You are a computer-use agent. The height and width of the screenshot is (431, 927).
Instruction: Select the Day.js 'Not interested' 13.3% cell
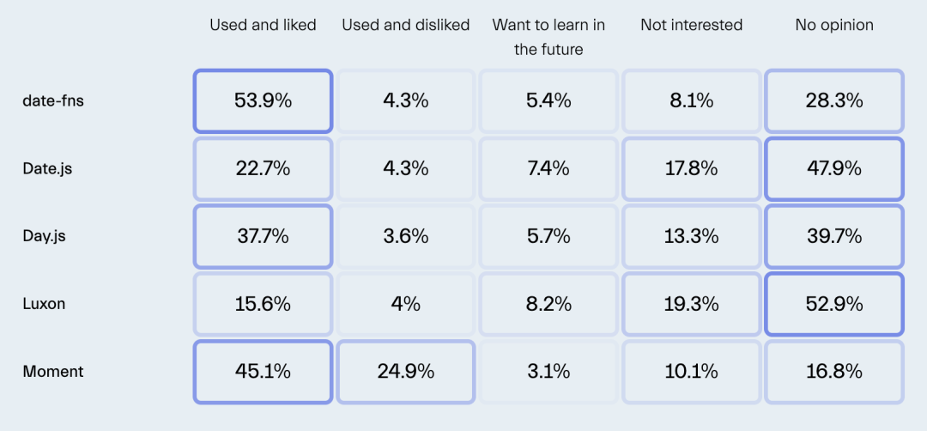pos(691,236)
